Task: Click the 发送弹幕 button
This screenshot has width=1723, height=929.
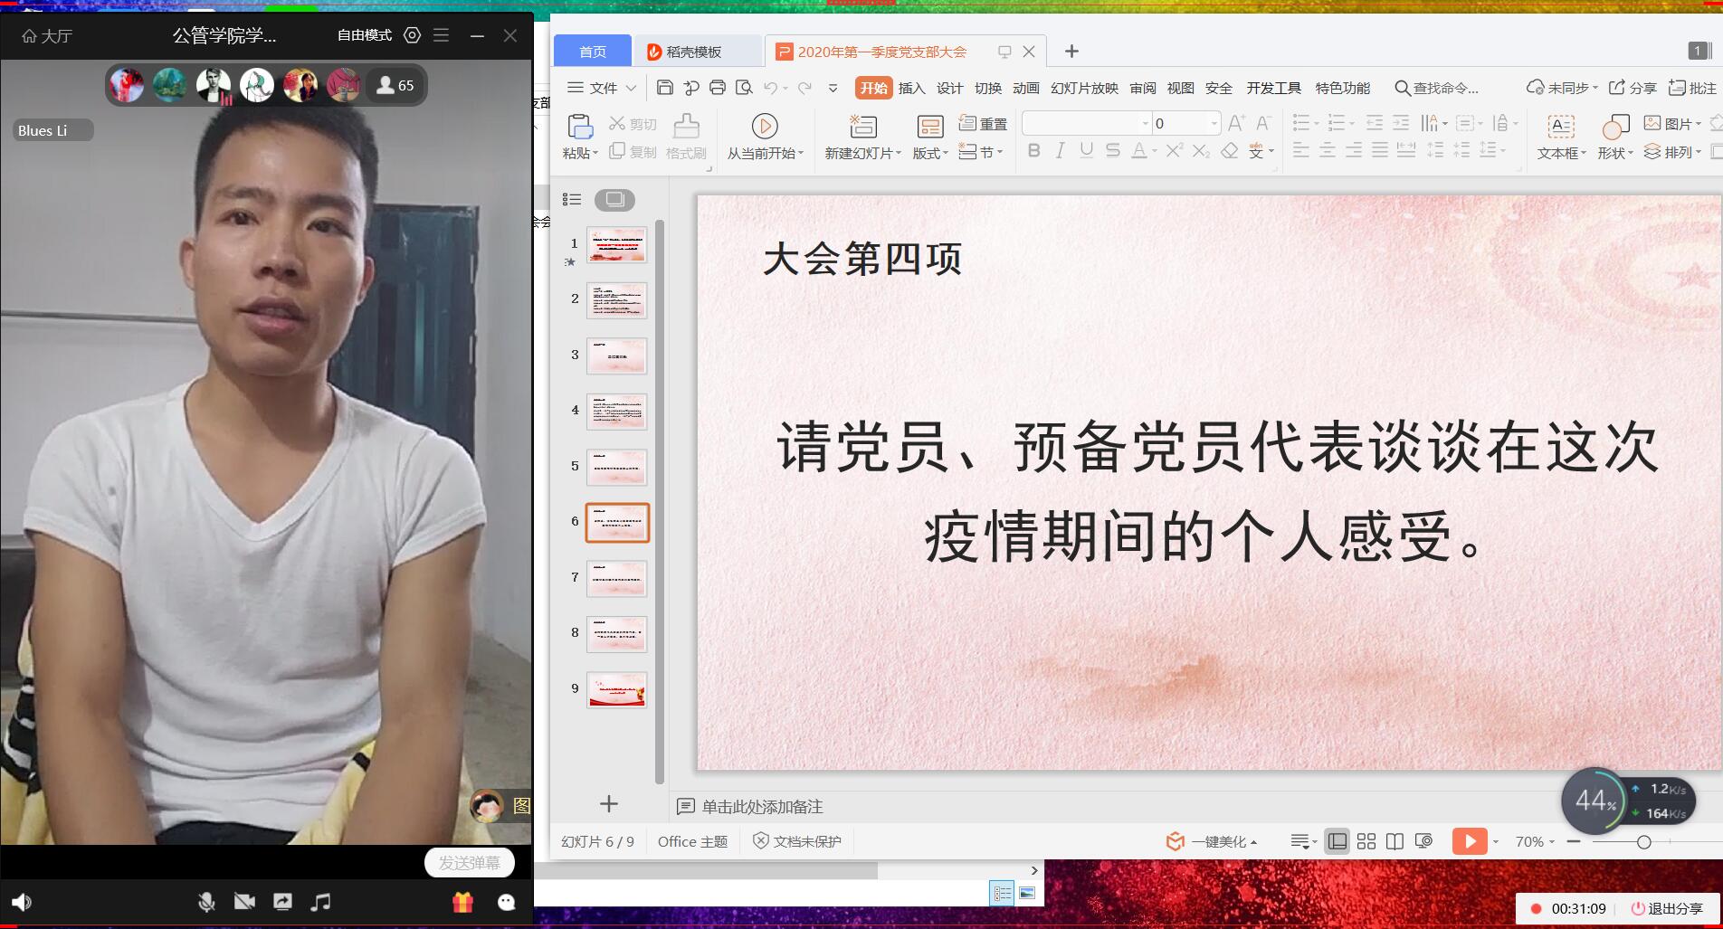Action: [469, 863]
